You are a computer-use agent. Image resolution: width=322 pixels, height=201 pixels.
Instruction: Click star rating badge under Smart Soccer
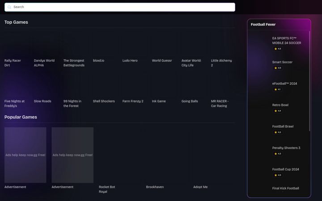(x=277, y=68)
